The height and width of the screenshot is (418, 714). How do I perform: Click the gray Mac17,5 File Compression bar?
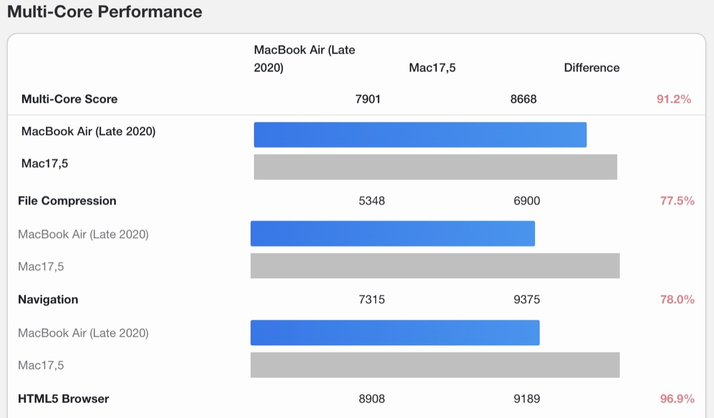[x=435, y=266]
